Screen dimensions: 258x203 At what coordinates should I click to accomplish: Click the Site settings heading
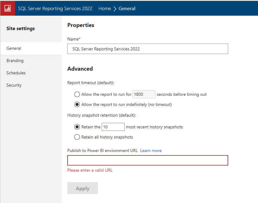[20, 28]
